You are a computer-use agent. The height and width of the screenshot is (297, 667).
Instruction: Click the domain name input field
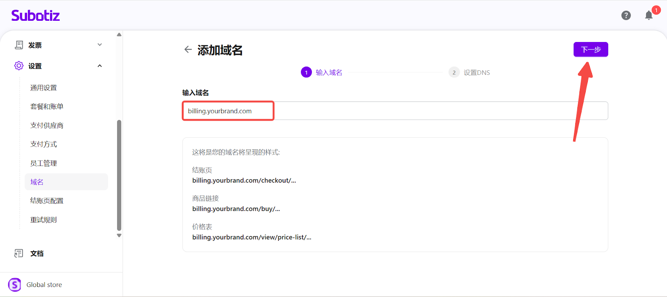pos(417,111)
